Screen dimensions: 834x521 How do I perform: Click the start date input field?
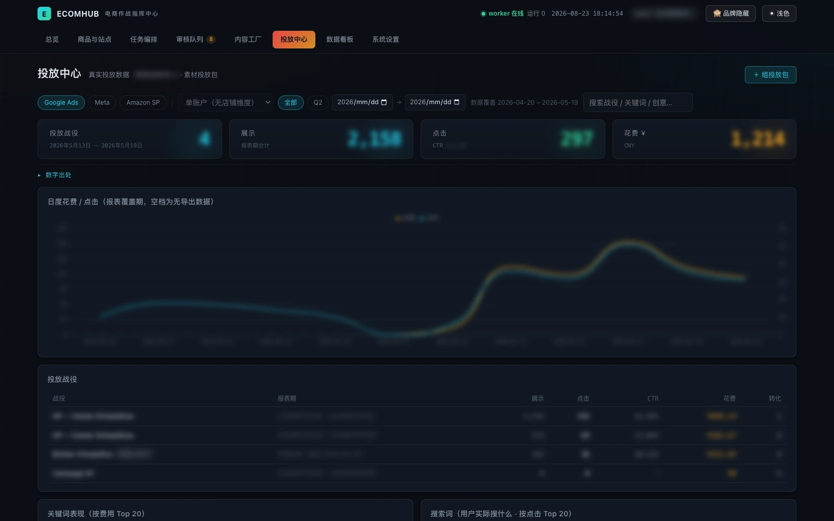click(x=362, y=102)
